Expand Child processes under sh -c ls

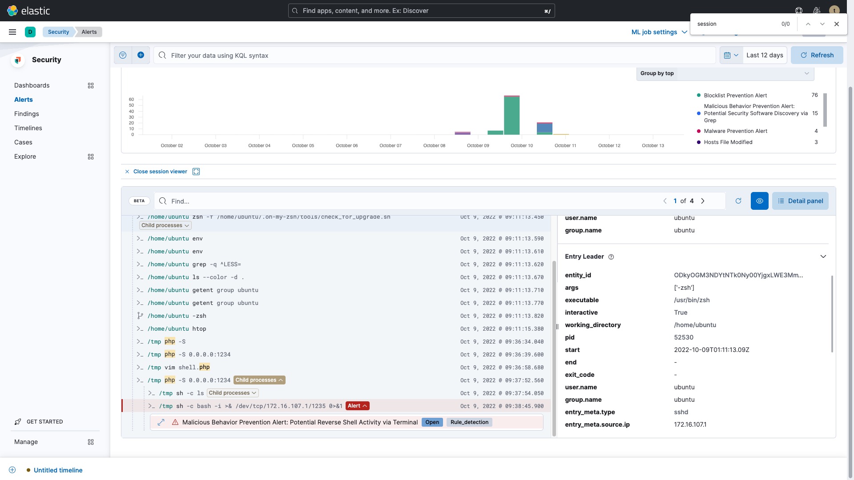point(233,393)
